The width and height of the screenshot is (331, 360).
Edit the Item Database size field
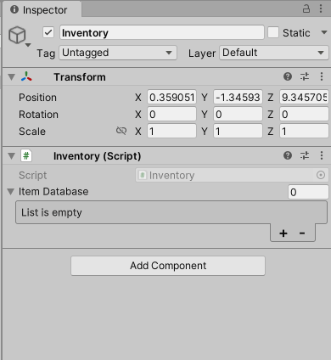point(308,192)
